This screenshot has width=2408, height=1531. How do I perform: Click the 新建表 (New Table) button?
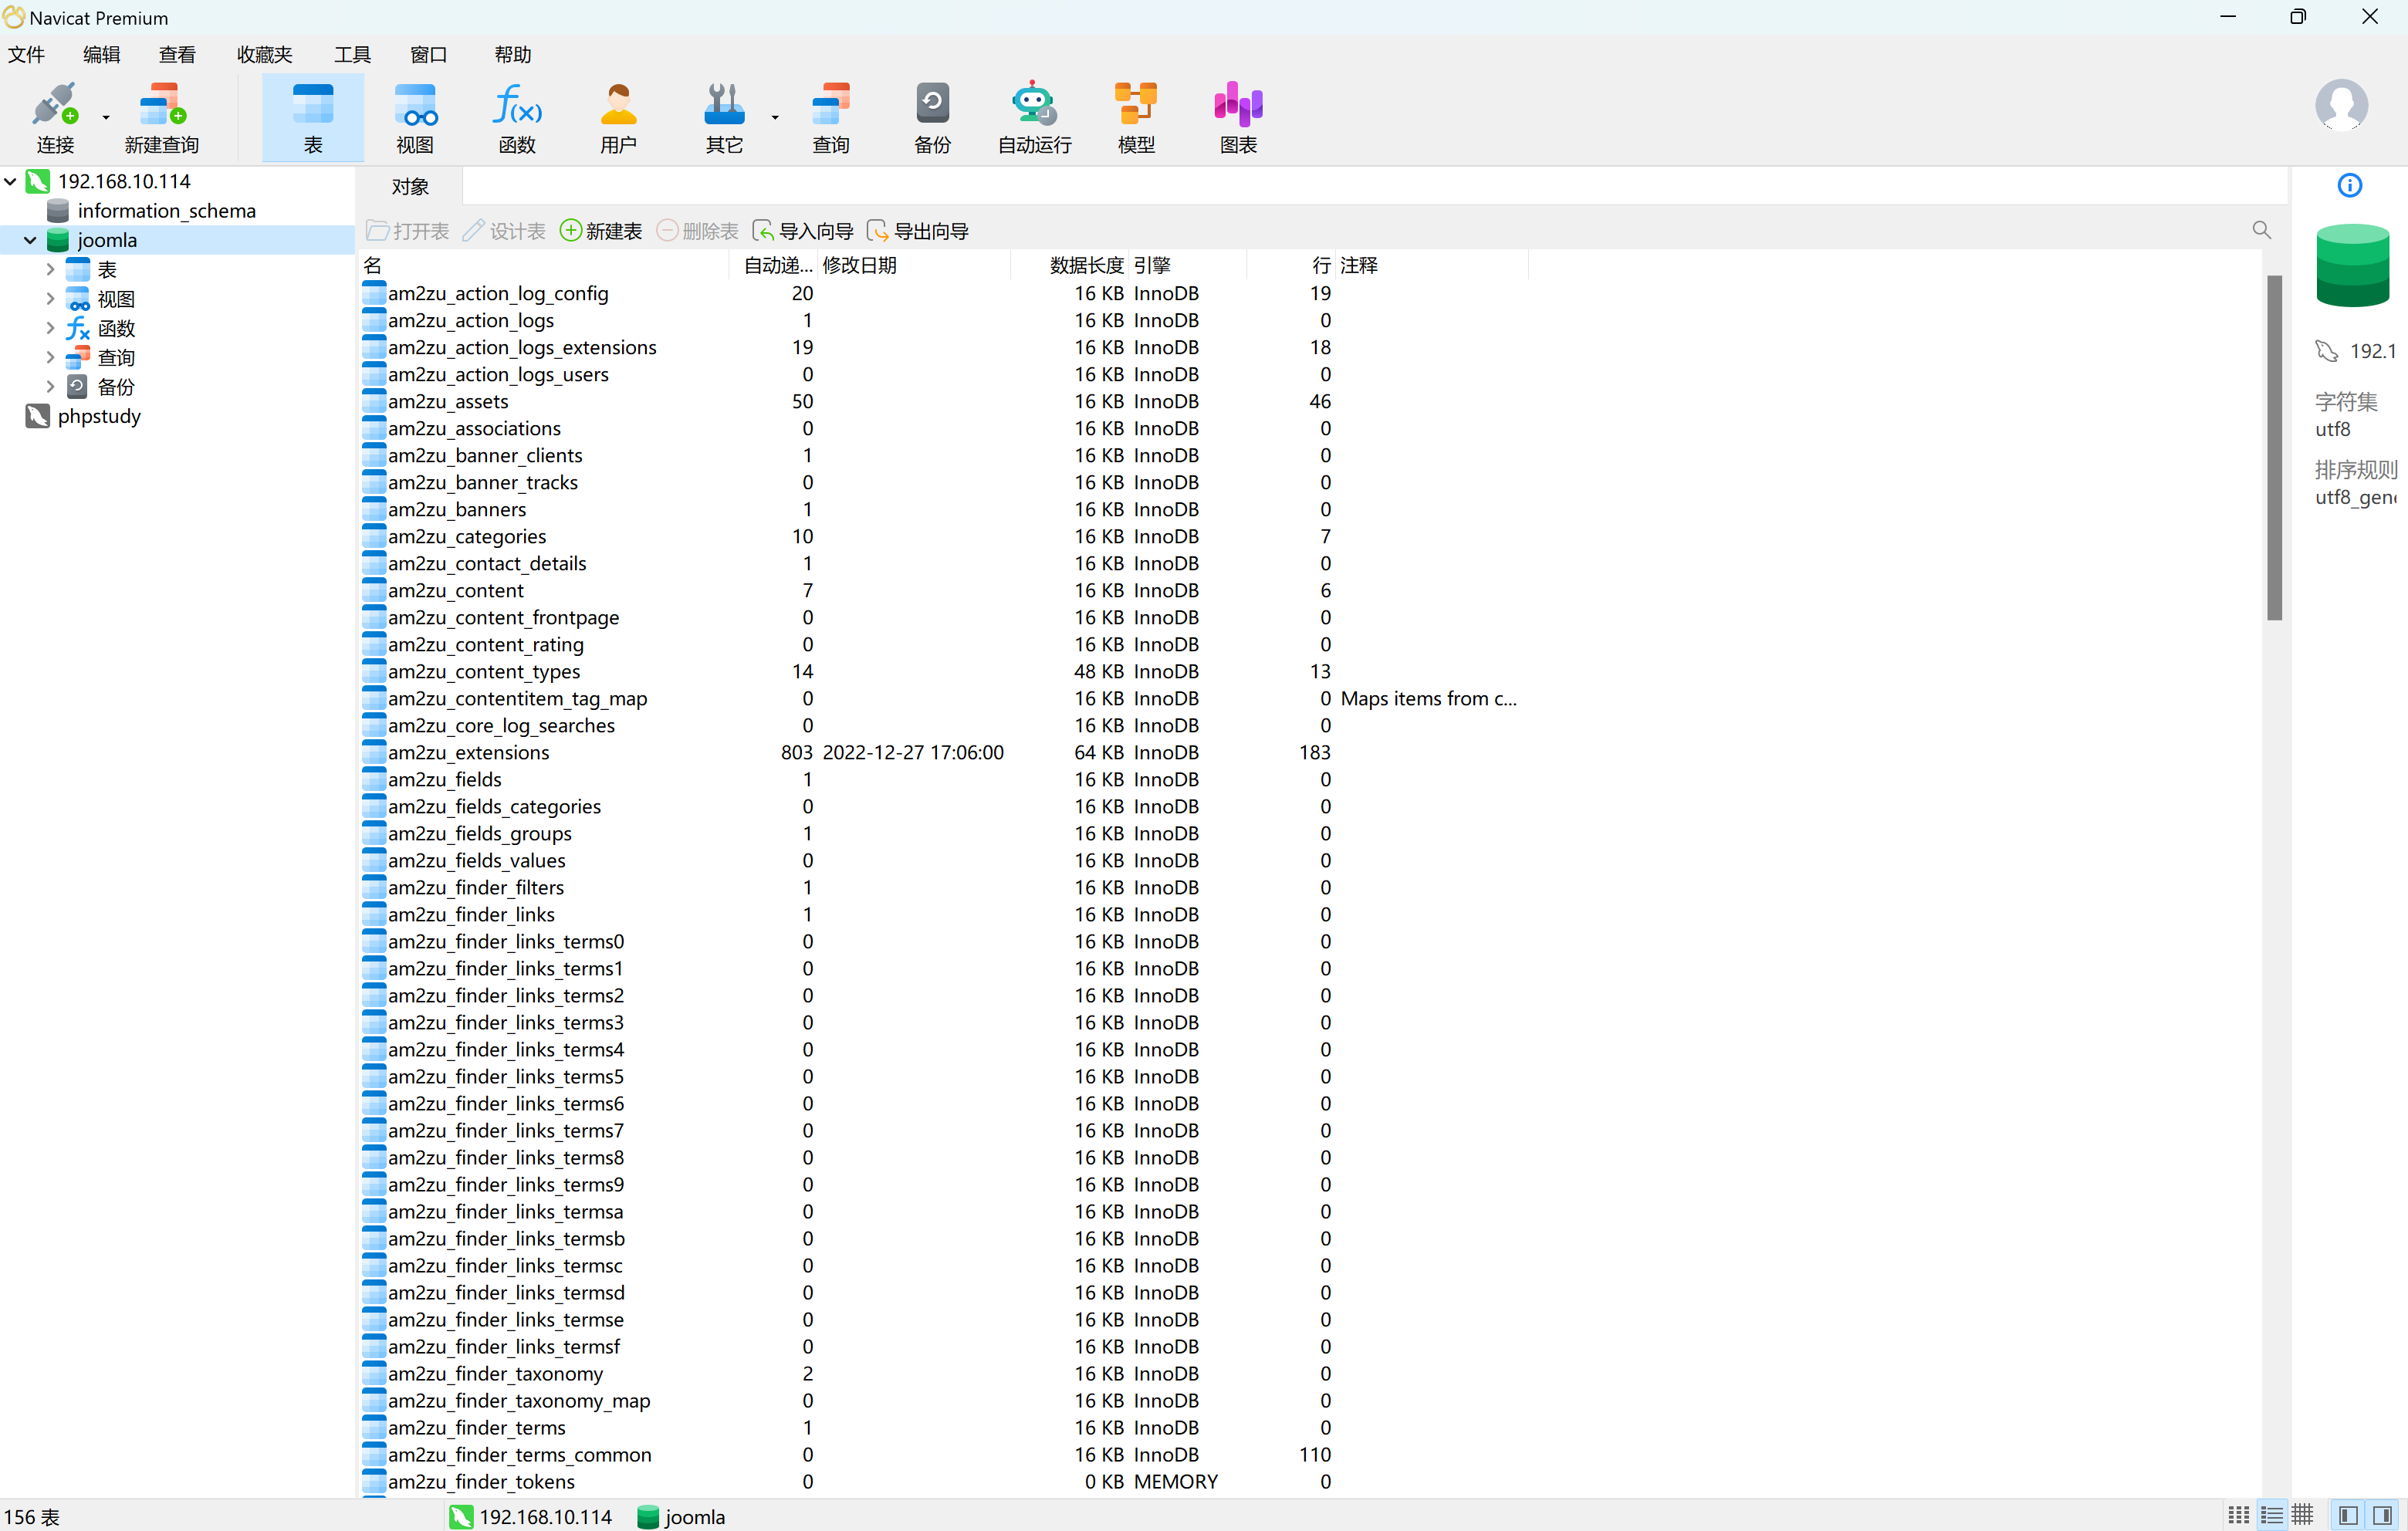coord(601,231)
